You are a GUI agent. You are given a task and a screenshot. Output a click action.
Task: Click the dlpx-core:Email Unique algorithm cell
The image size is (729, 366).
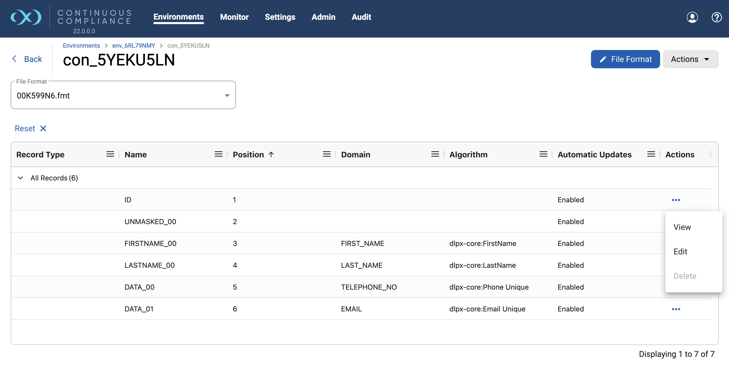pyautogui.click(x=487, y=309)
